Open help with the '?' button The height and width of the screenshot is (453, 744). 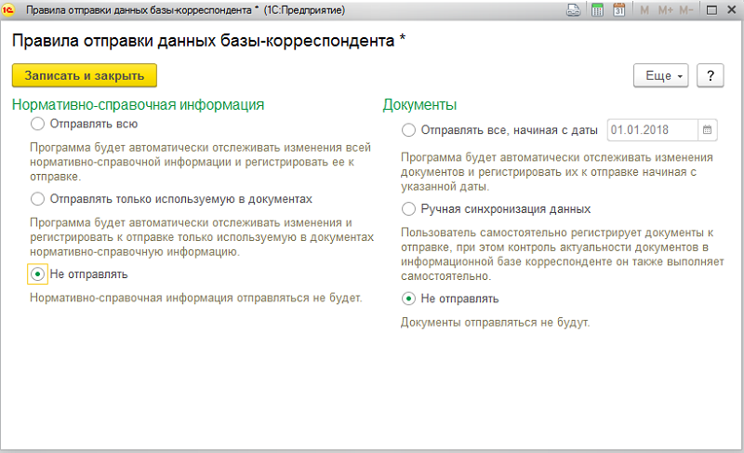click(x=711, y=75)
